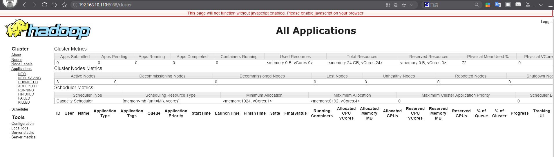Image resolution: width=554 pixels, height=157 pixels.
Task: Open the Scheduler page link
Action: 20,109
